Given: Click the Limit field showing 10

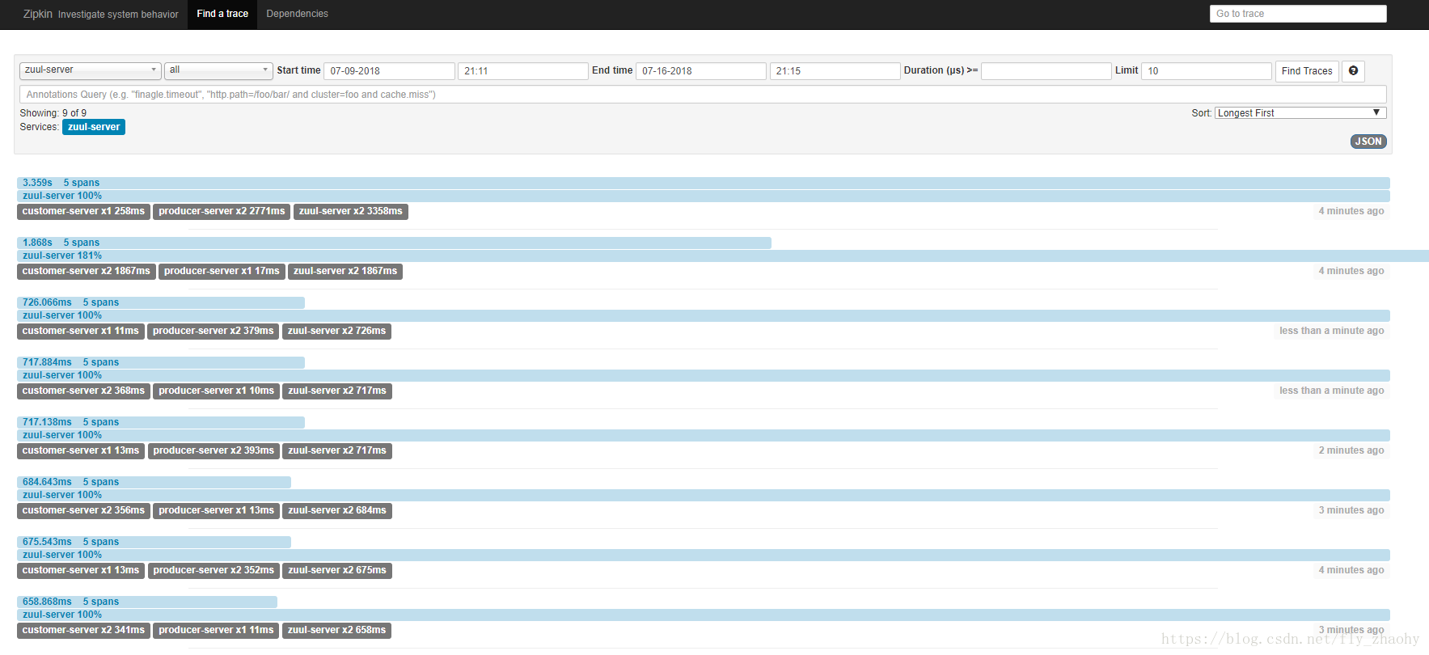Looking at the screenshot, I should 1207,71.
